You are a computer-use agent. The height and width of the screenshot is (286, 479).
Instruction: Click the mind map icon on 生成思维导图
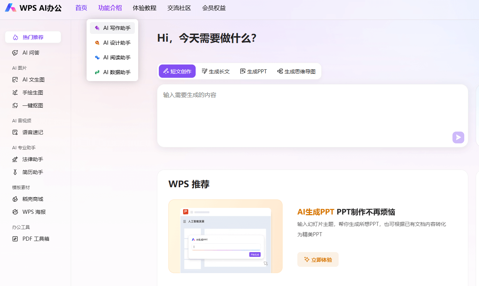coord(280,71)
